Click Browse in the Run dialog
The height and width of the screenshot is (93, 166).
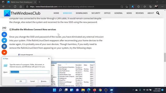[x=44, y=81]
